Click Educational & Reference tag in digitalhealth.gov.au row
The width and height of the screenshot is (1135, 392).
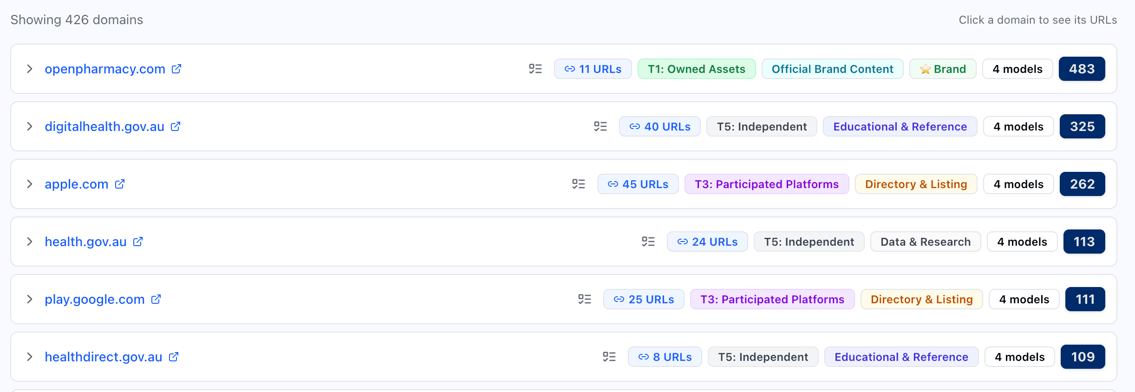(900, 126)
